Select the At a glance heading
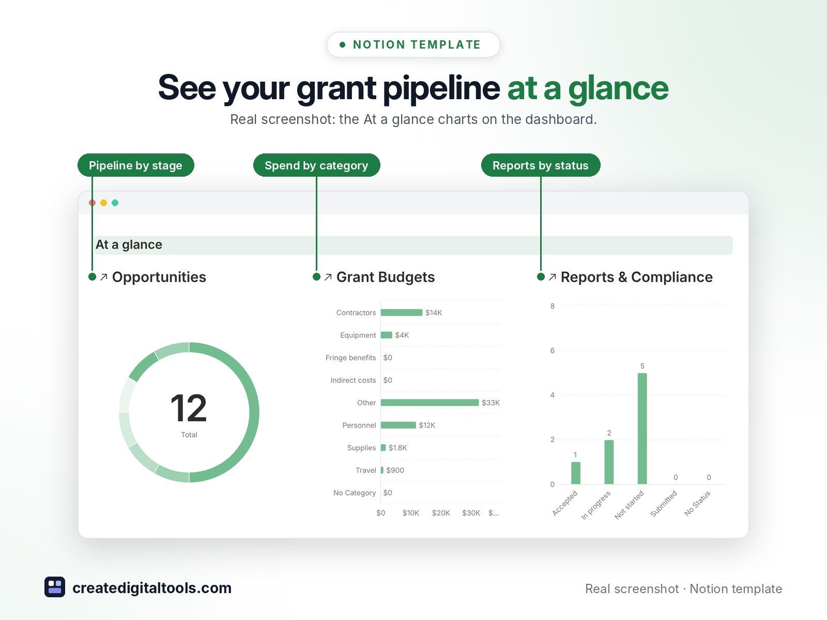Viewport: 827px width, 620px height. coord(129,244)
